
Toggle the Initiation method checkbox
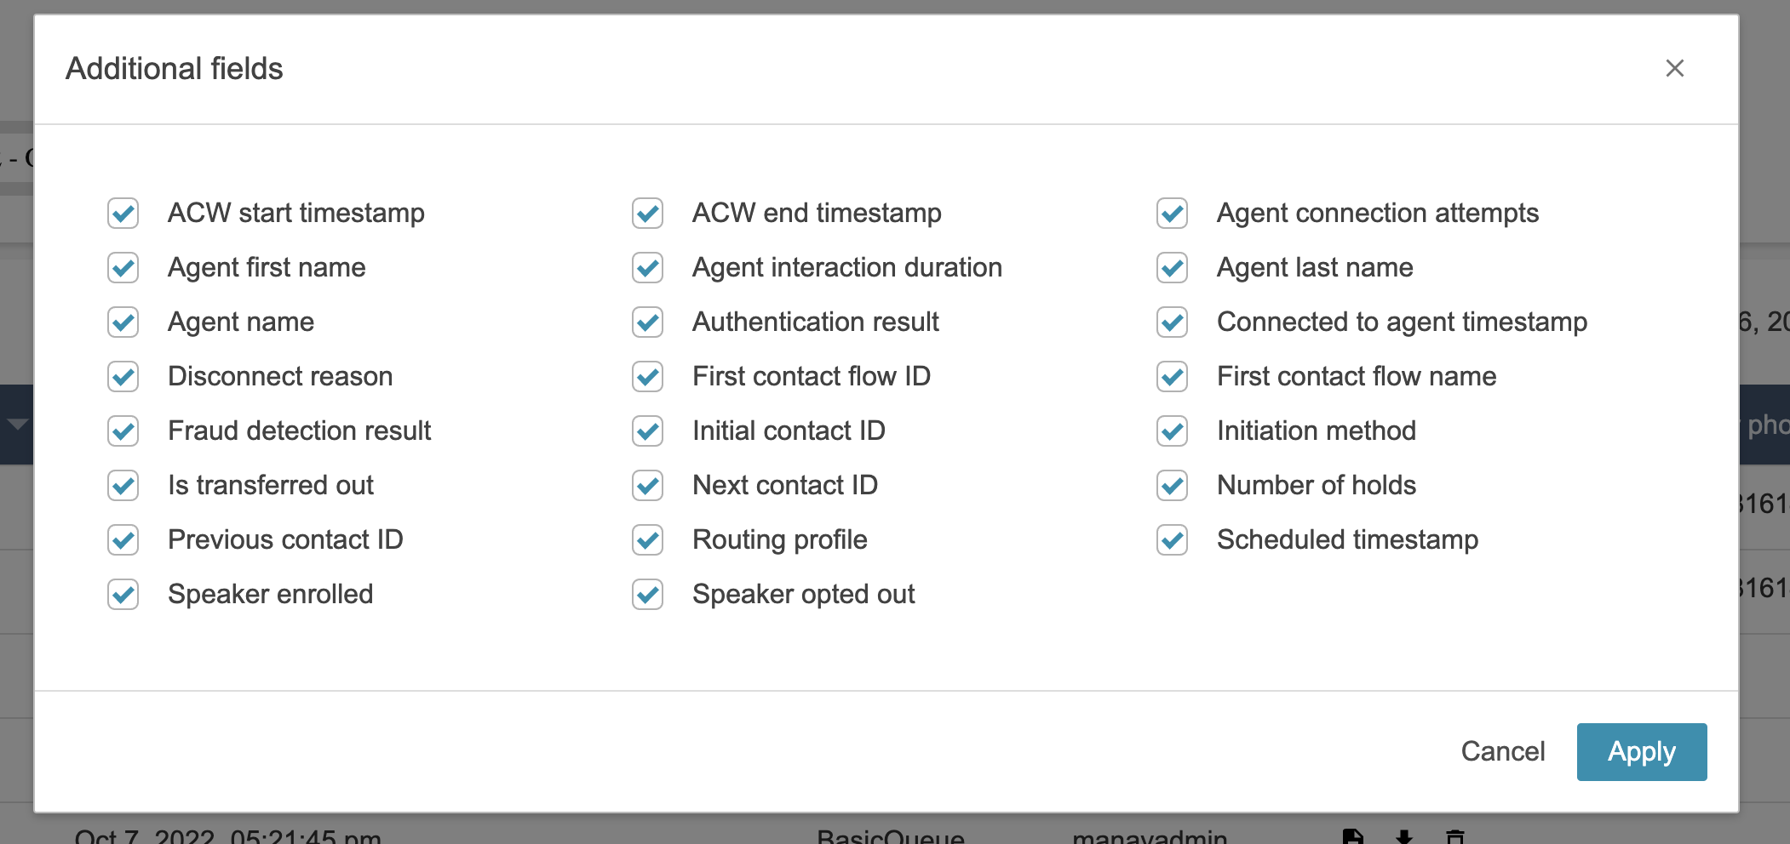click(x=1173, y=431)
